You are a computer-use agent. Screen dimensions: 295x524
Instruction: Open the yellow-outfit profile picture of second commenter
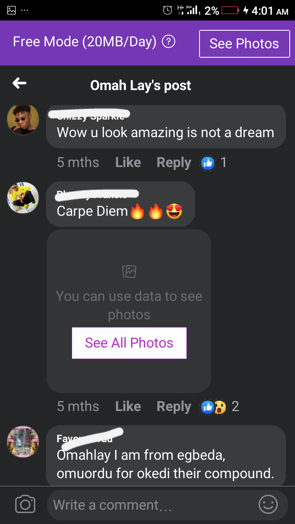coord(23,198)
